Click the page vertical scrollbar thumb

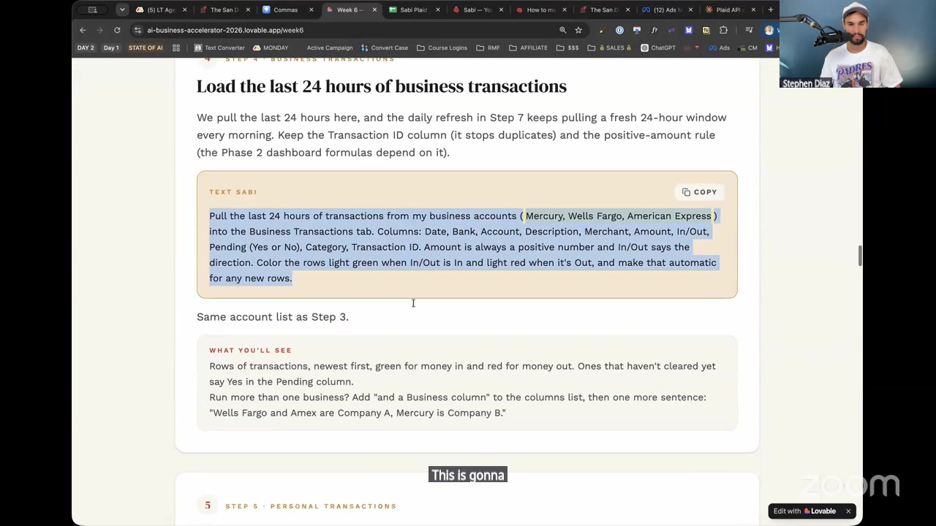click(859, 256)
